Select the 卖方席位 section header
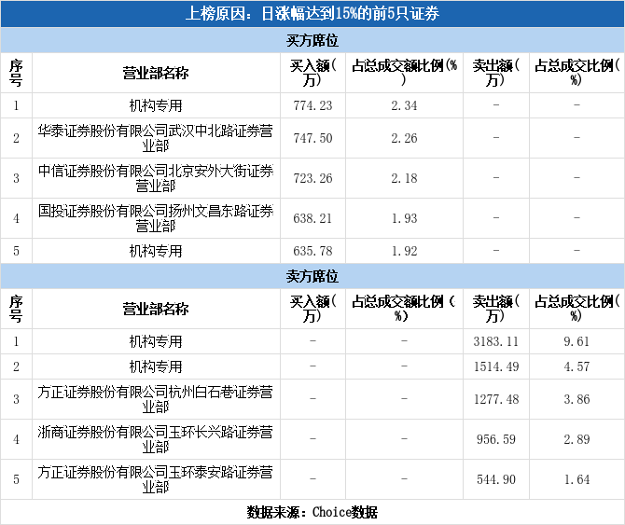The width and height of the screenshot is (625, 525). (x=312, y=276)
